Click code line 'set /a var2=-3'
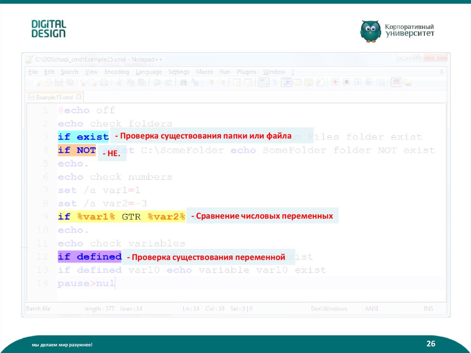Screen dimensions: 471x353 103,203
